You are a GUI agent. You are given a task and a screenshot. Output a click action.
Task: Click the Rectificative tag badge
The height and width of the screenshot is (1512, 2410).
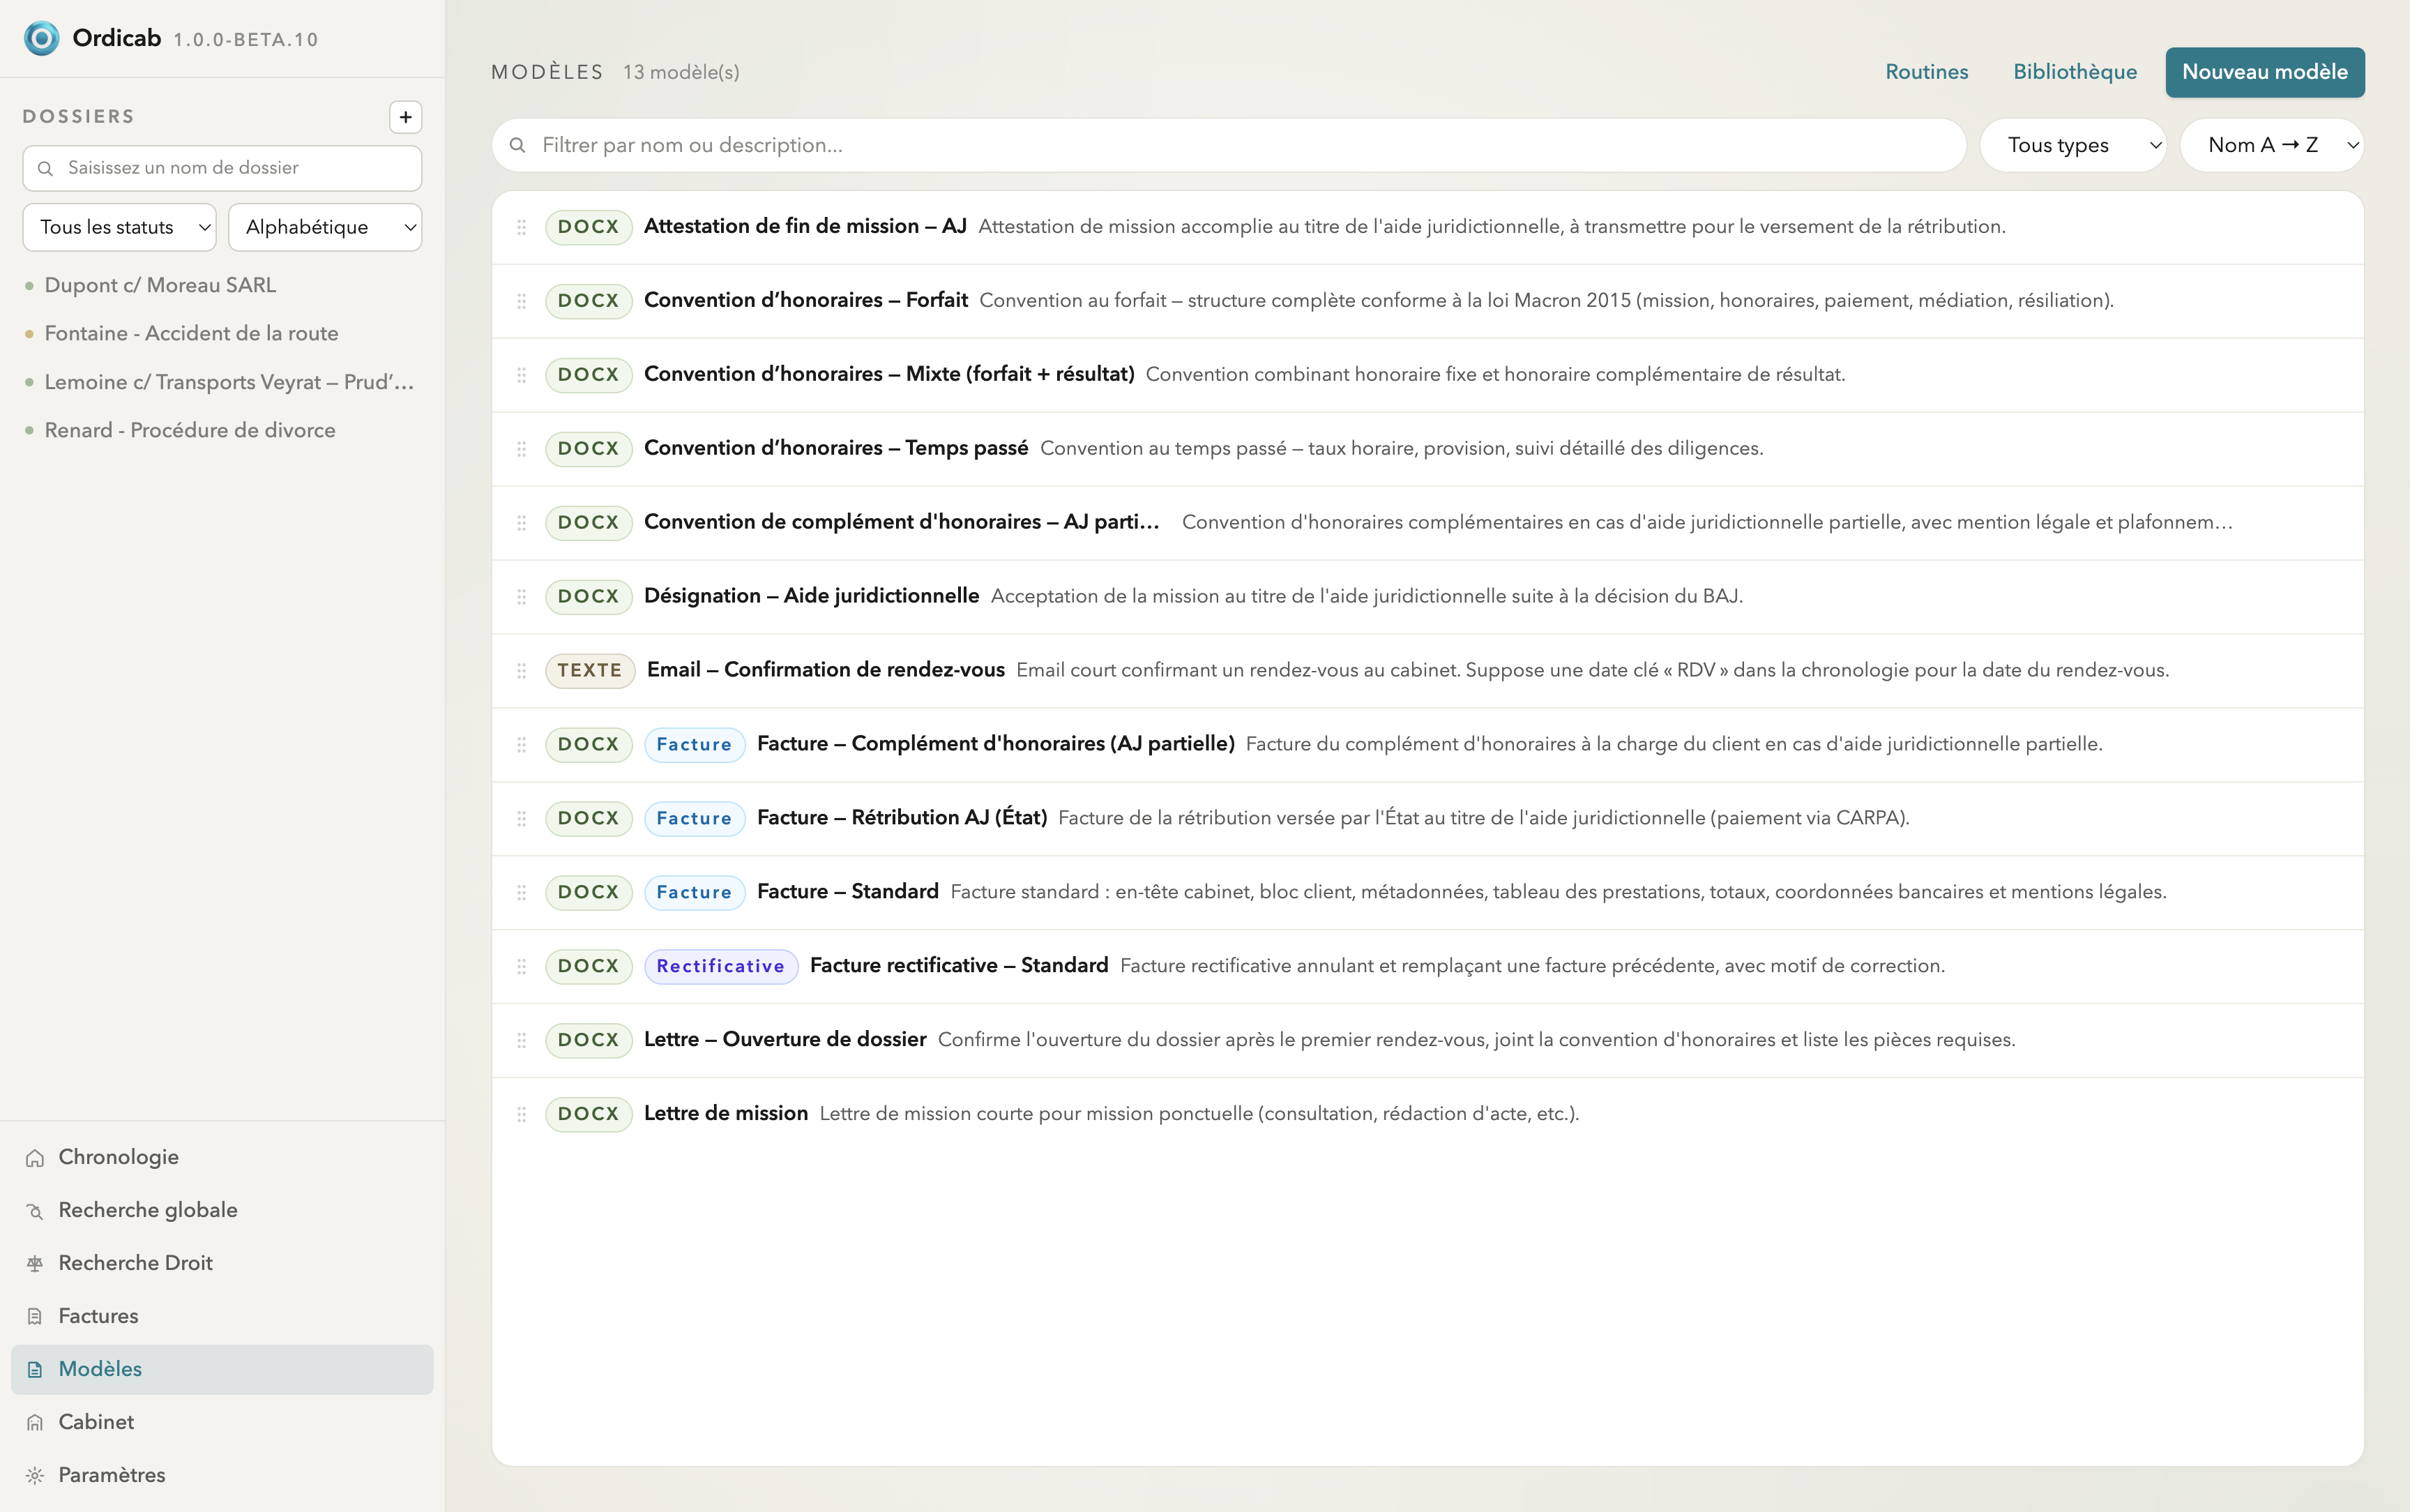point(721,966)
